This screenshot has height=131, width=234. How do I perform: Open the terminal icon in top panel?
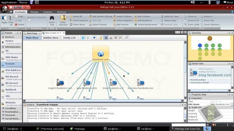pyautogui.click(x=37, y=2)
